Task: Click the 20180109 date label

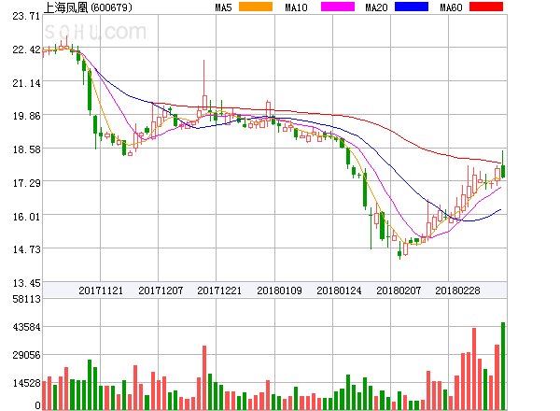Action: 279,291
